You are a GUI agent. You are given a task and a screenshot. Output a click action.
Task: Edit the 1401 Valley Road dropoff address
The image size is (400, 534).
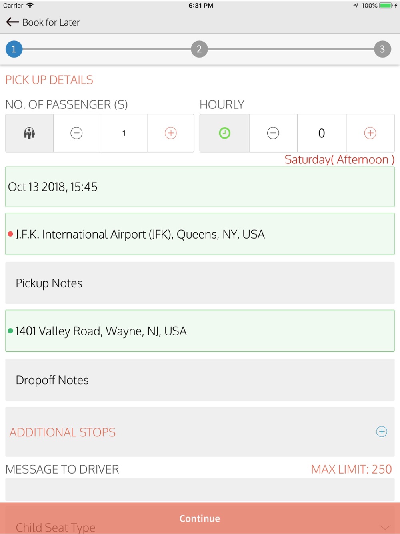[x=200, y=331]
